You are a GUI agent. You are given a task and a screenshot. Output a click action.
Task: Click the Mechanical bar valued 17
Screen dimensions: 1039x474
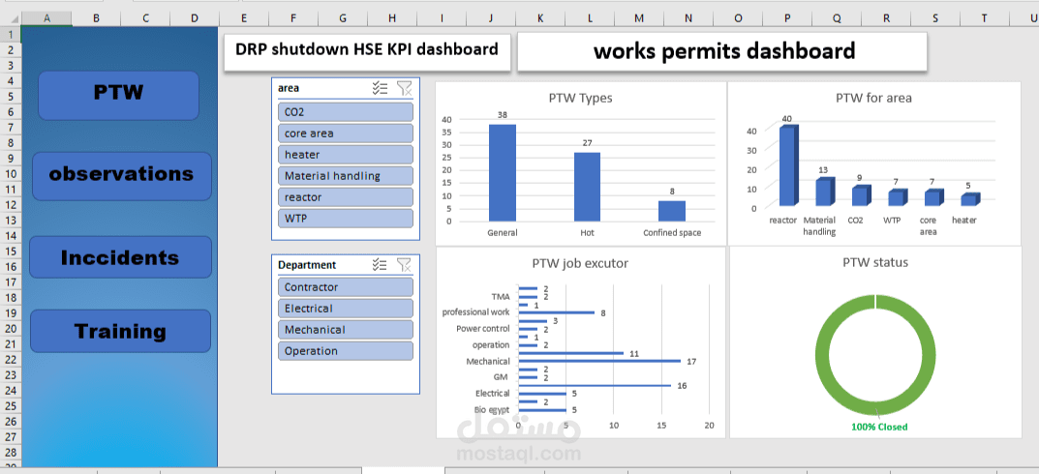pyautogui.click(x=599, y=361)
